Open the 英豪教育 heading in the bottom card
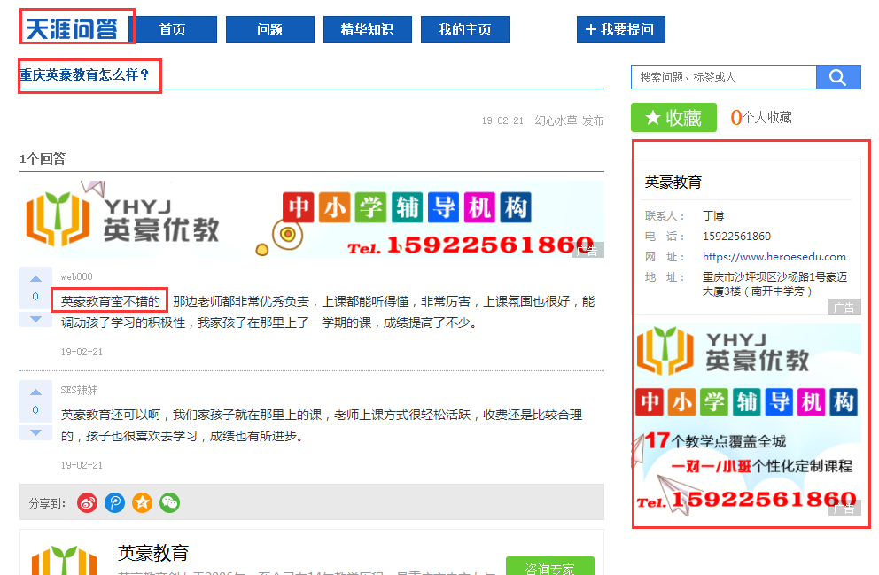Image resolution: width=879 pixels, height=575 pixels. [x=153, y=553]
